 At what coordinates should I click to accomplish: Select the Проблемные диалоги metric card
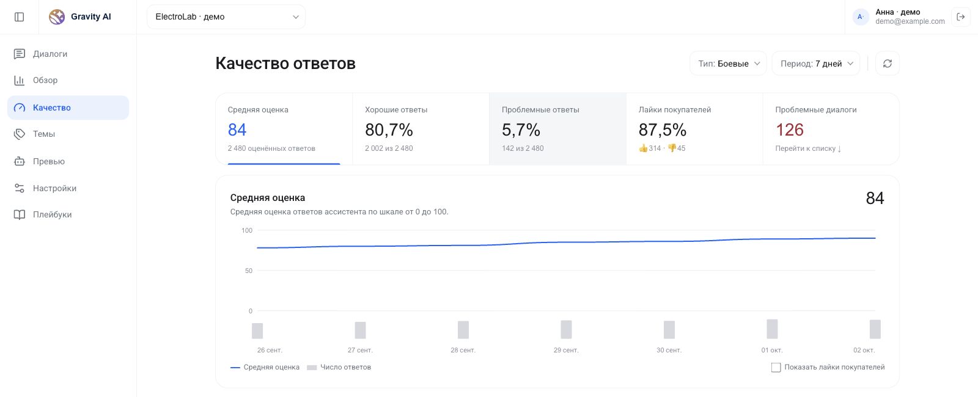(831, 129)
